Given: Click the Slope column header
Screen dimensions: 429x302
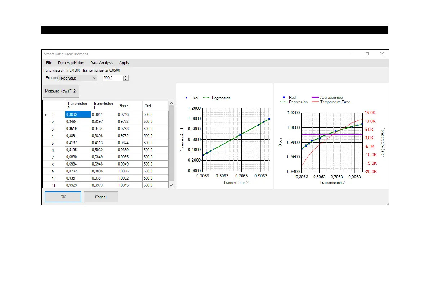Looking at the screenshot, I should click(129, 105).
